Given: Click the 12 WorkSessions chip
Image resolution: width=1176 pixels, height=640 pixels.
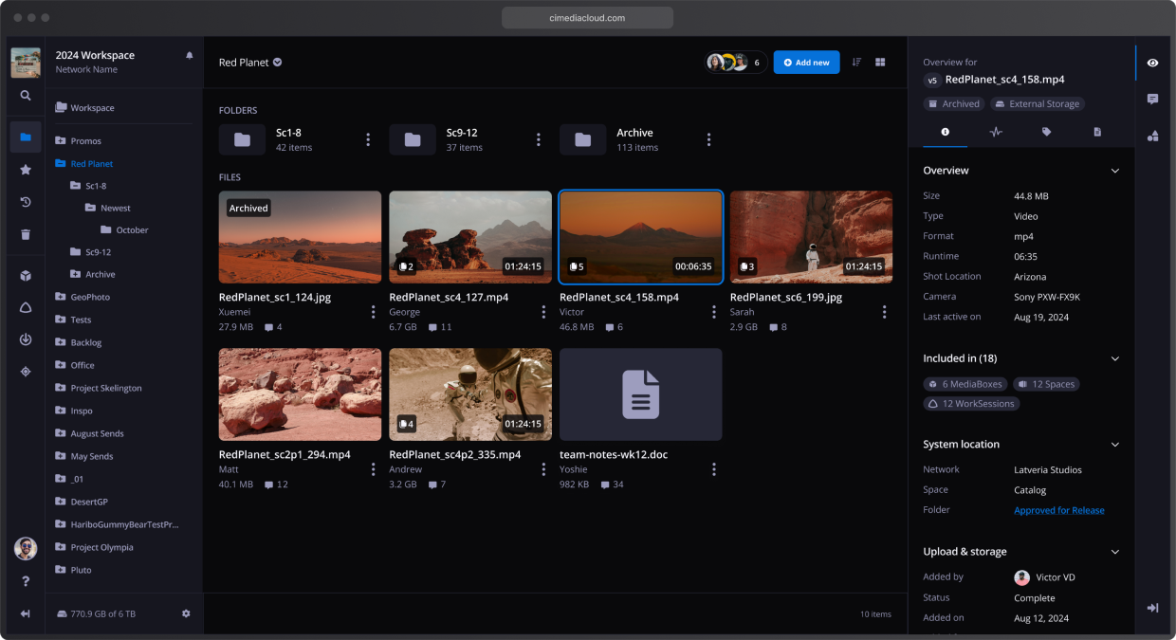Looking at the screenshot, I should [x=971, y=404].
